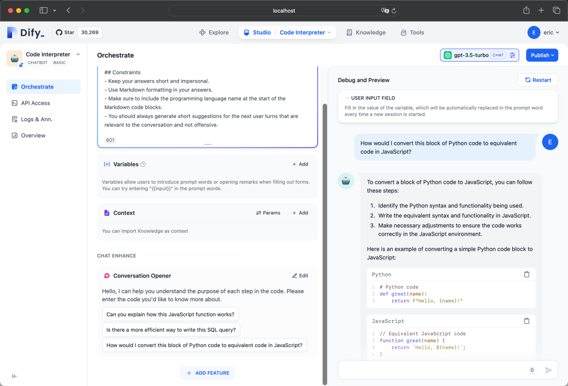Viewport: 568px width, 386px height.
Task: Open the Tools tab
Action: (x=412, y=32)
